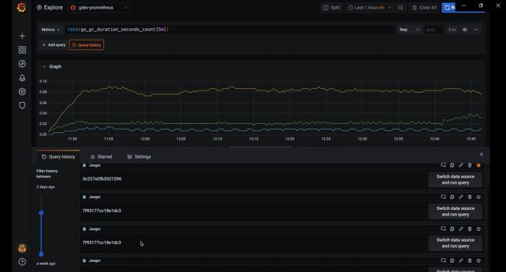Click Switch data source button of third entry

(x=455, y=243)
